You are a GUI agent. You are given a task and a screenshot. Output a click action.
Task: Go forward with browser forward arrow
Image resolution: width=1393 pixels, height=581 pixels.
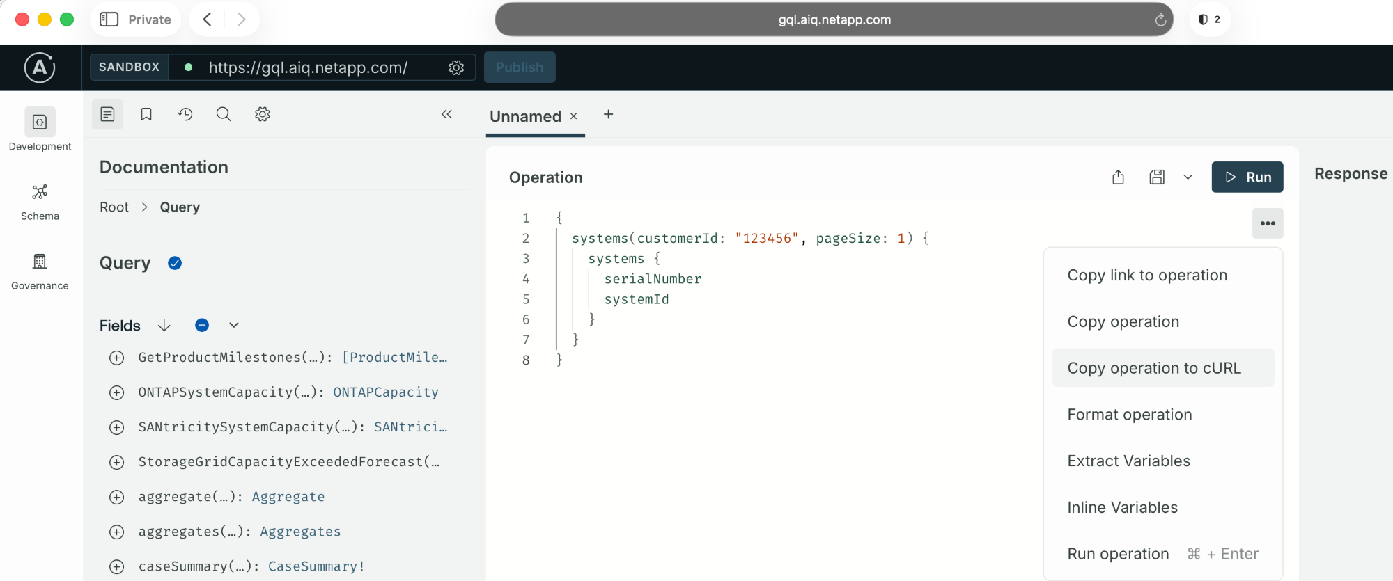(241, 19)
